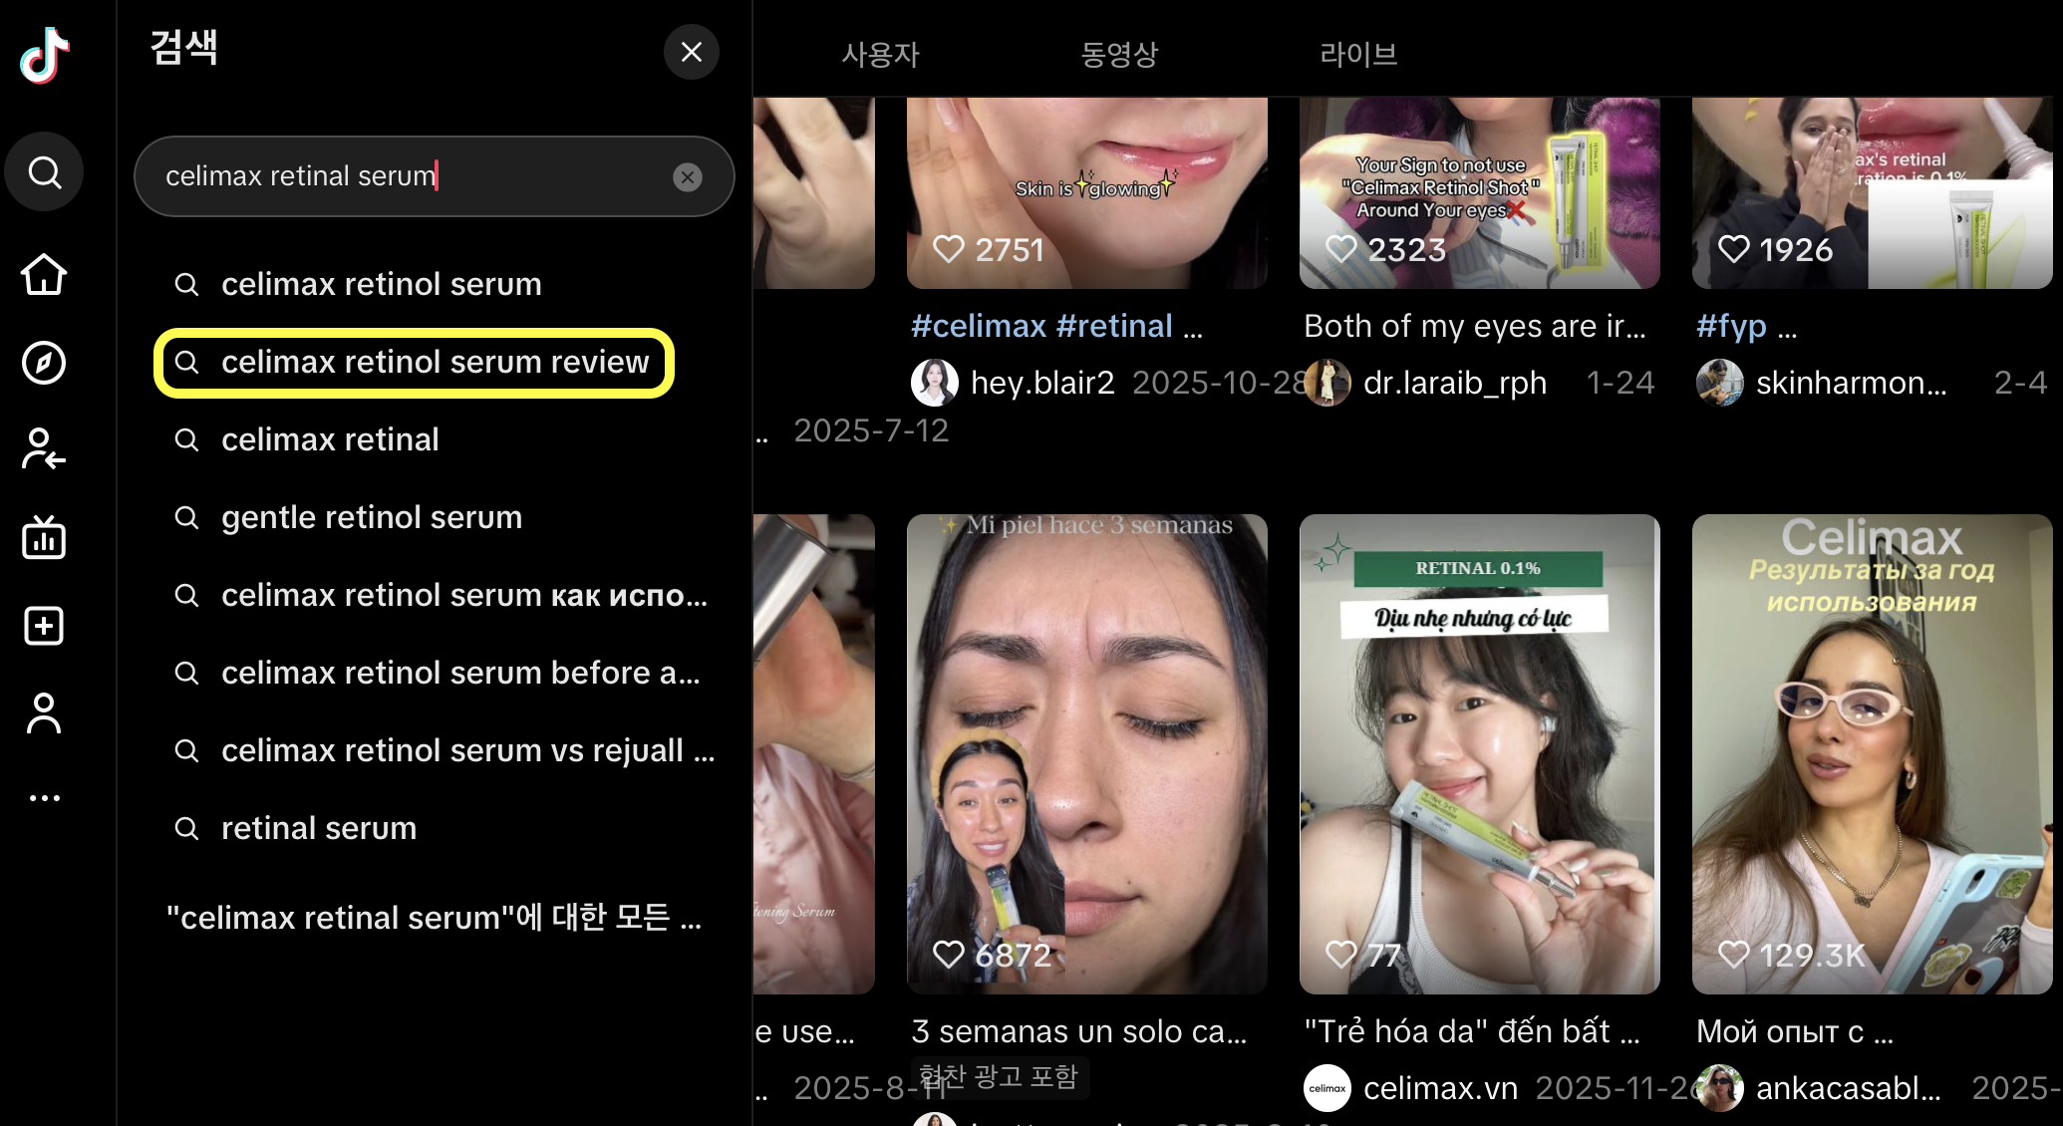Open the 'Skin is glowing' video thumbnail

click(x=1087, y=192)
